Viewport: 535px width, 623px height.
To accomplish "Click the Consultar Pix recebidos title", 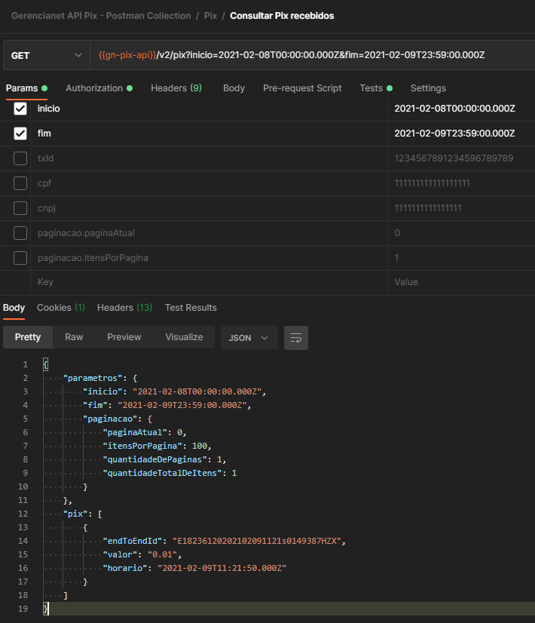I will click(282, 16).
